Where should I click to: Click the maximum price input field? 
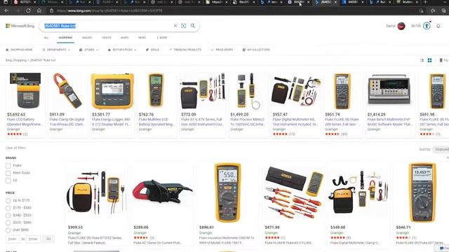33,239
